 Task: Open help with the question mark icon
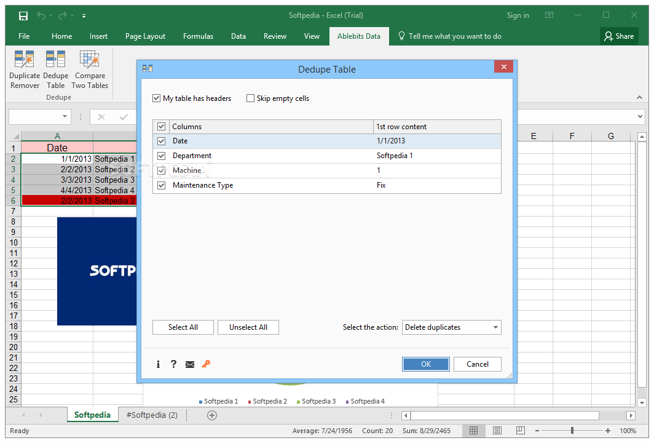click(173, 364)
